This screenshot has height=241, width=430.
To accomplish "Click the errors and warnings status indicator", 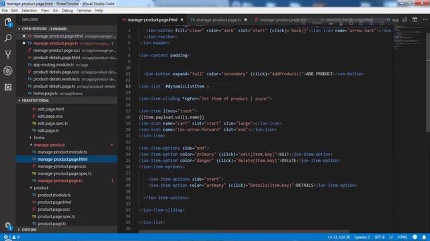I will pos(11,237).
